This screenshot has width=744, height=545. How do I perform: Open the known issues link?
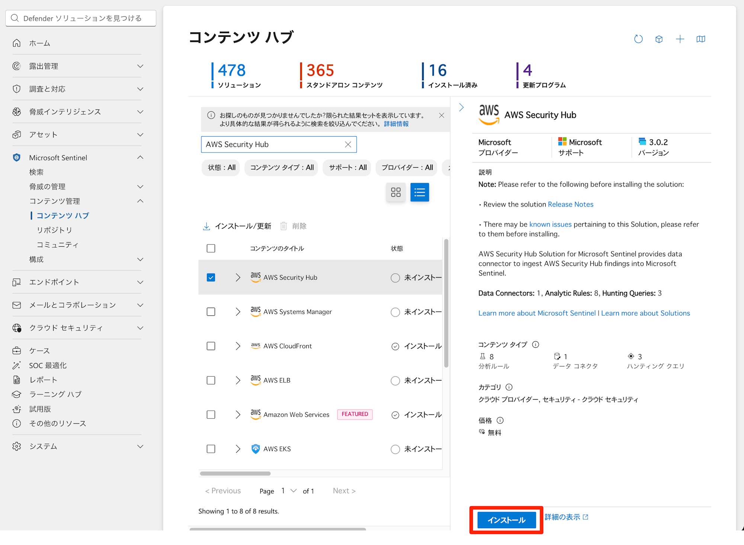coord(550,224)
